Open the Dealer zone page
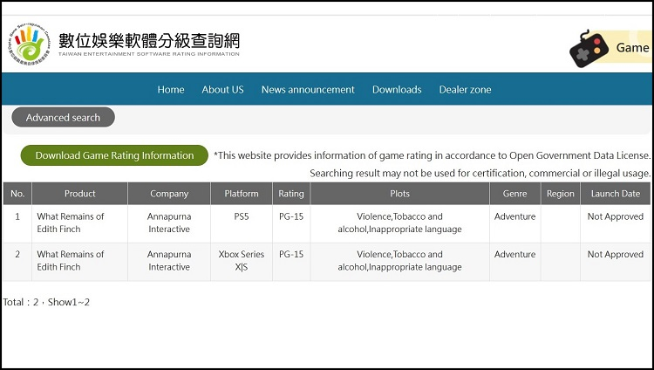Screen dimensions: 654x370 (465, 90)
